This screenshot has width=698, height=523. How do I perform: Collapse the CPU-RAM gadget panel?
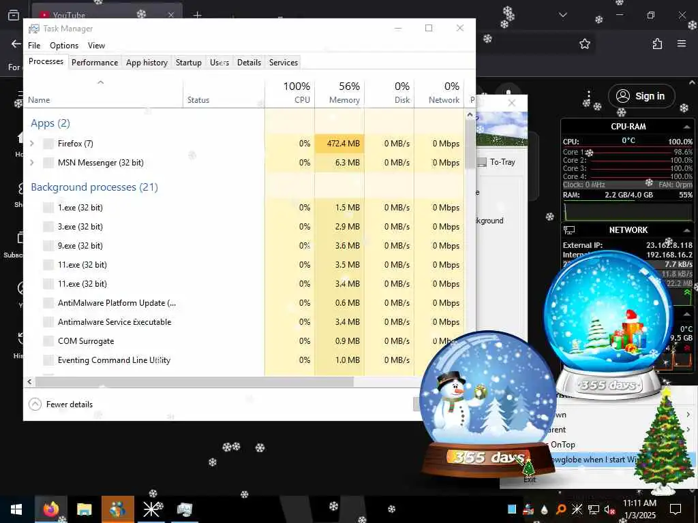click(x=686, y=127)
